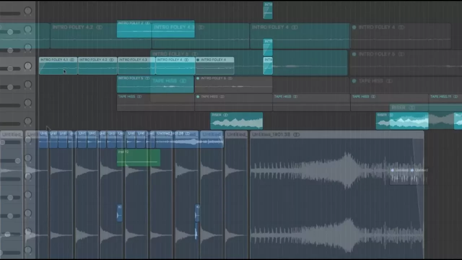Screen dimensions: 462x260
Task: Click loop icon on TAPE HISS.11 region
Action: coord(456,97)
